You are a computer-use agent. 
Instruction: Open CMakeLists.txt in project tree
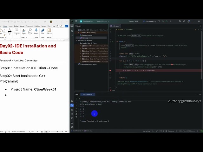click(x=87, y=35)
